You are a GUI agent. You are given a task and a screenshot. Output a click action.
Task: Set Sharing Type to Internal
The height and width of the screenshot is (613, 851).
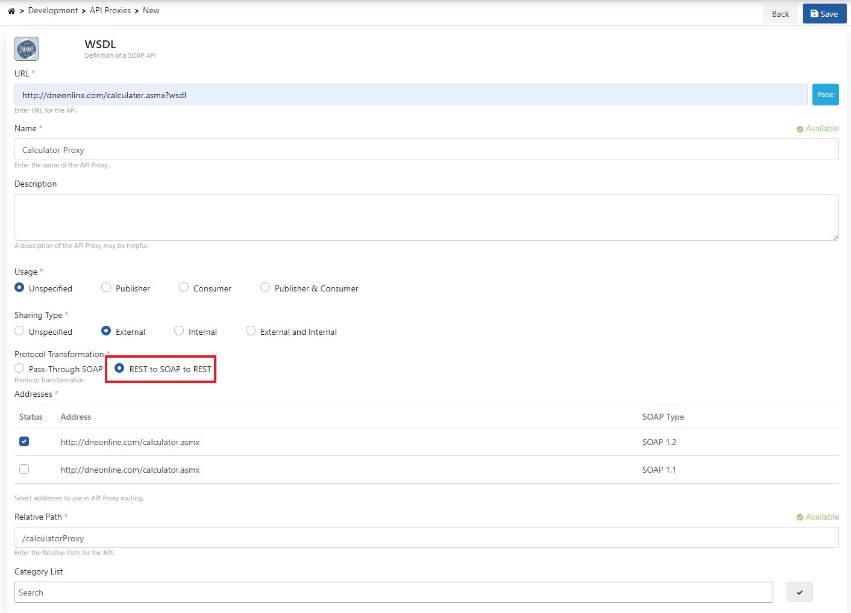(179, 331)
